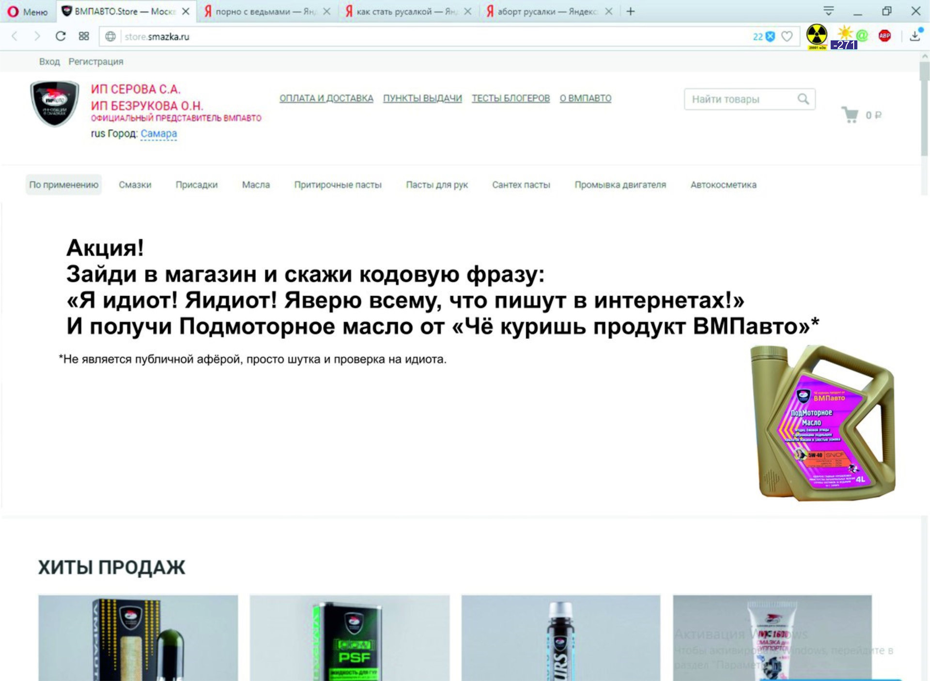The image size is (930, 681).
Task: Click the Оплата и доставка link
Action: (326, 98)
